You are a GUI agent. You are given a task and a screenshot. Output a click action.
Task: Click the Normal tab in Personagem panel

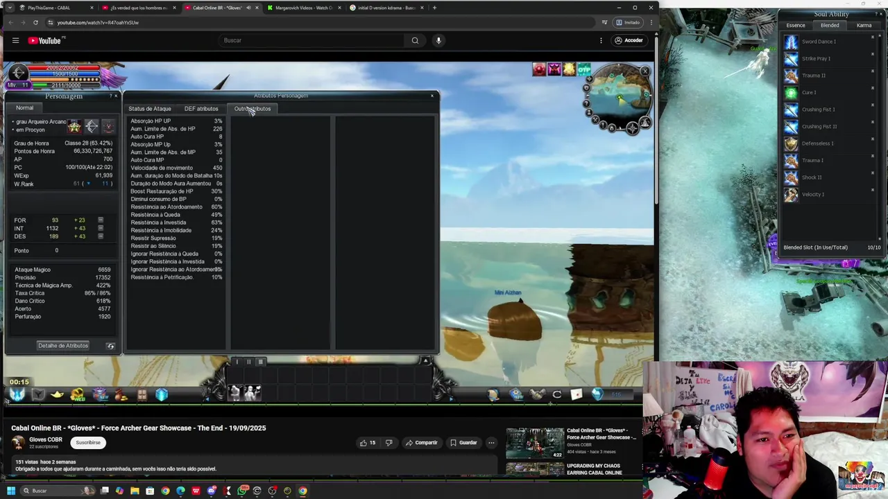[24, 107]
